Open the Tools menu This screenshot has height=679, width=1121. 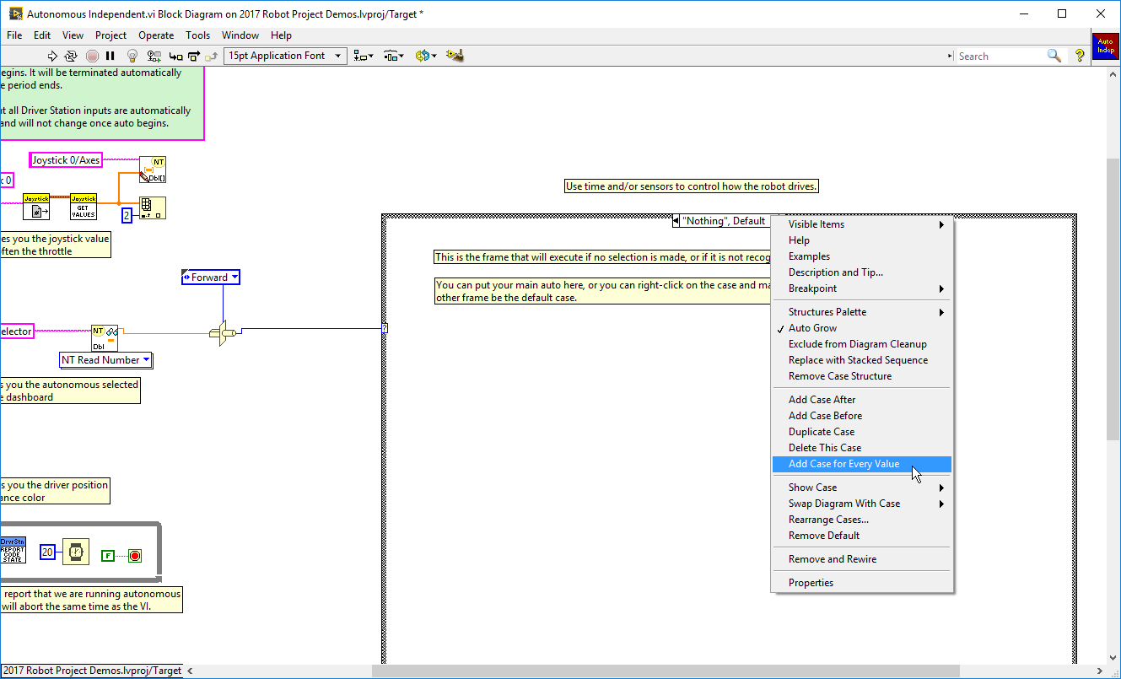point(197,35)
